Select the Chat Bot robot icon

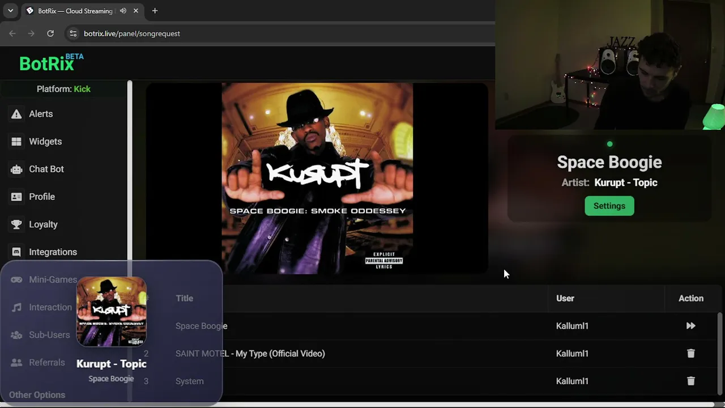[x=16, y=169]
